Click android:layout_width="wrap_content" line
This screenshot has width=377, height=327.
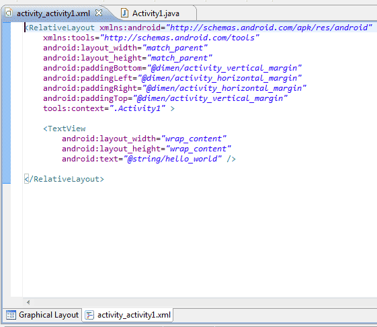coord(144,139)
